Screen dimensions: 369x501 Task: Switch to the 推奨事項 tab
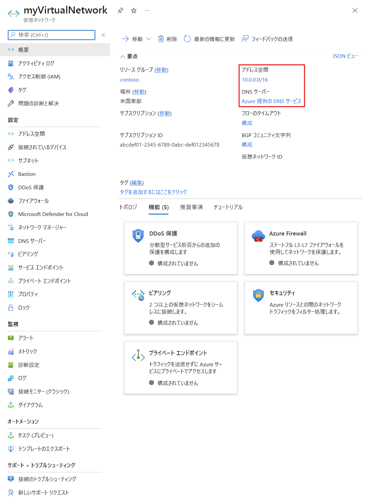click(191, 207)
